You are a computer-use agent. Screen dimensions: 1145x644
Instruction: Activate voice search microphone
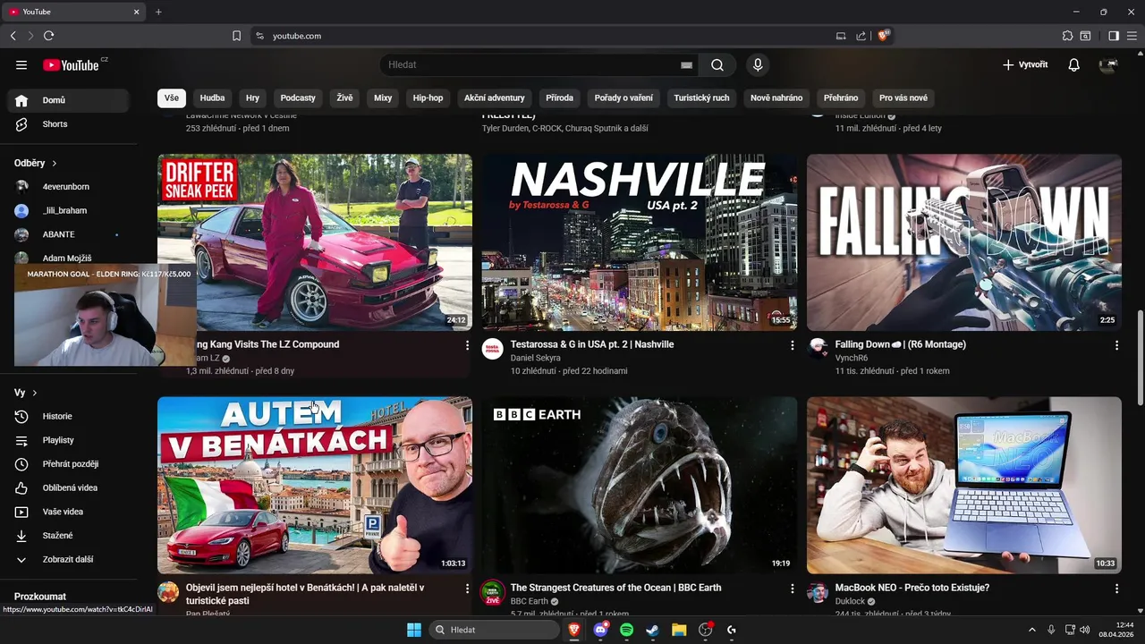click(758, 64)
